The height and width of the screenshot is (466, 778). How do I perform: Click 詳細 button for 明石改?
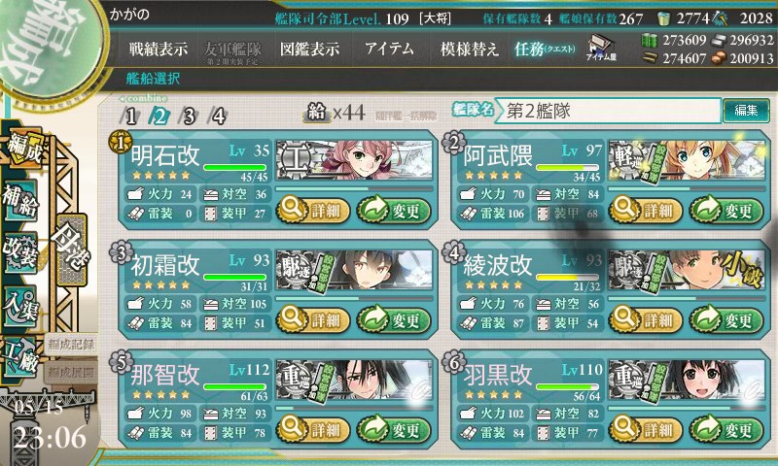(312, 211)
